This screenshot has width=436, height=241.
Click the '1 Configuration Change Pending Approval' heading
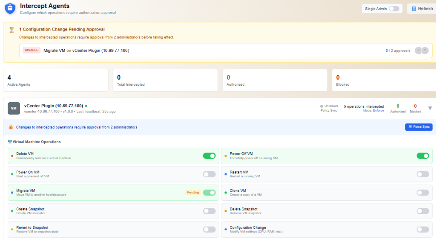[62, 29]
